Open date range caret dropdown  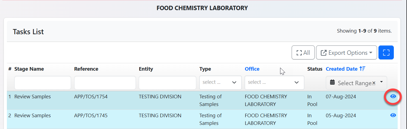(x=381, y=82)
